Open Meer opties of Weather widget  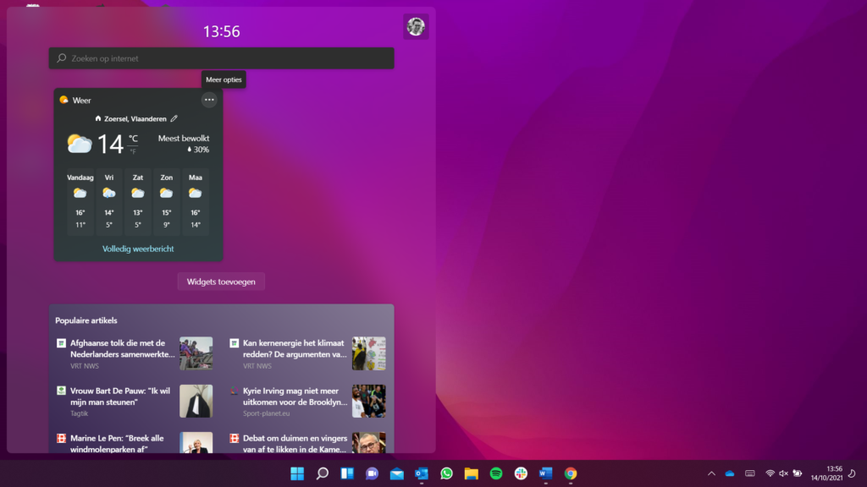[x=209, y=100]
